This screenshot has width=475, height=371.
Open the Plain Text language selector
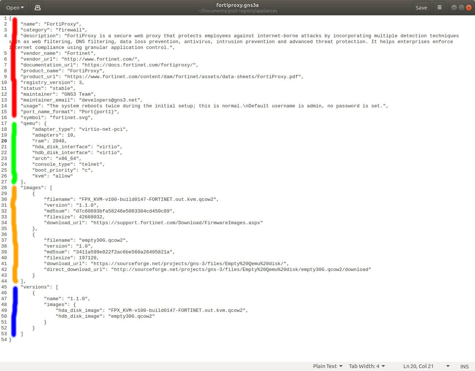[x=327, y=366]
